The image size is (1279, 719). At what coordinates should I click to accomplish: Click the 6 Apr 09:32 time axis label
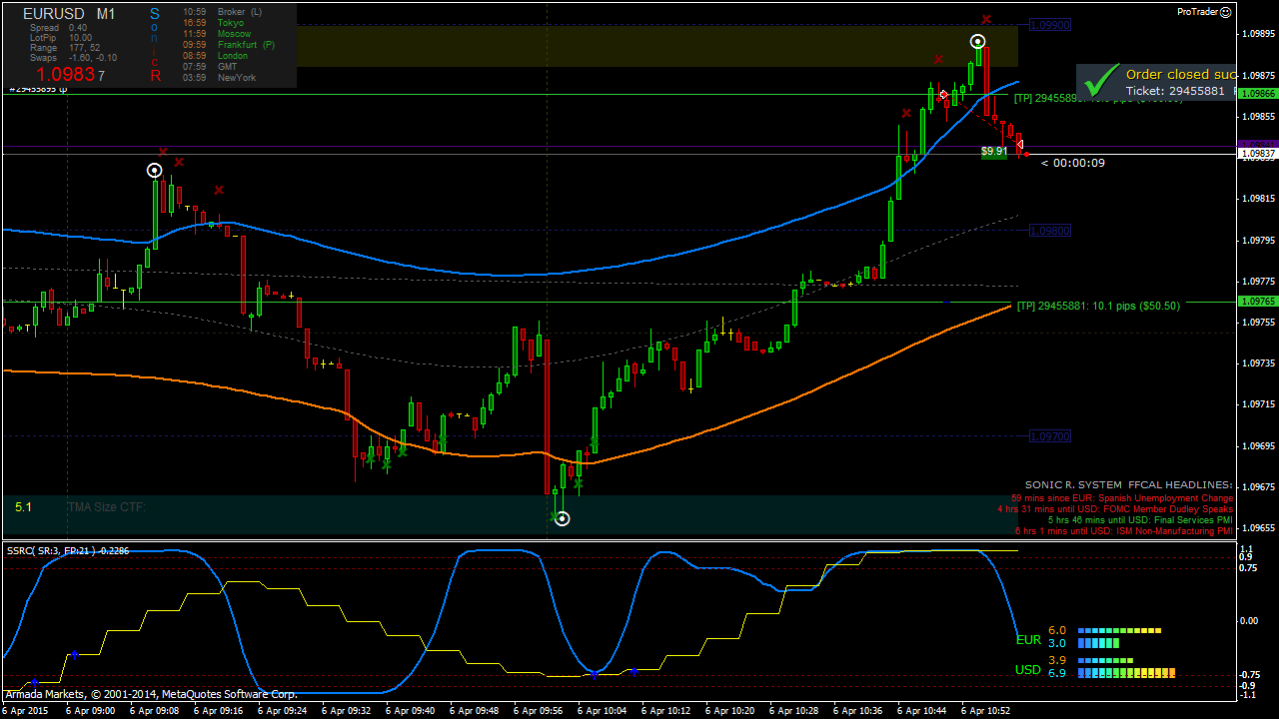coord(347,711)
